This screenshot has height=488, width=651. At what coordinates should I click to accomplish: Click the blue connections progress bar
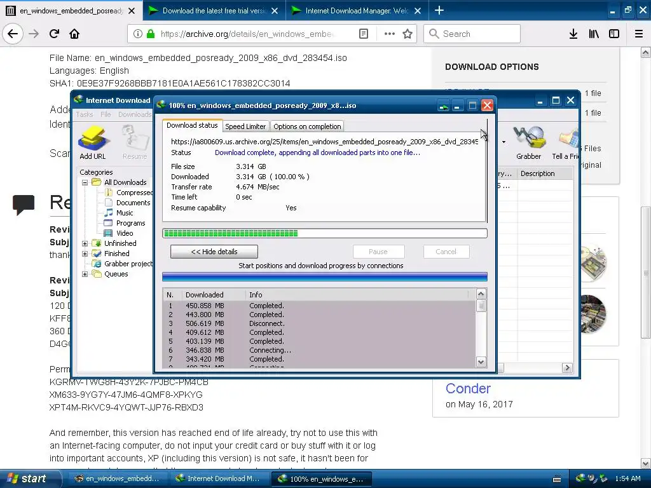tap(325, 277)
